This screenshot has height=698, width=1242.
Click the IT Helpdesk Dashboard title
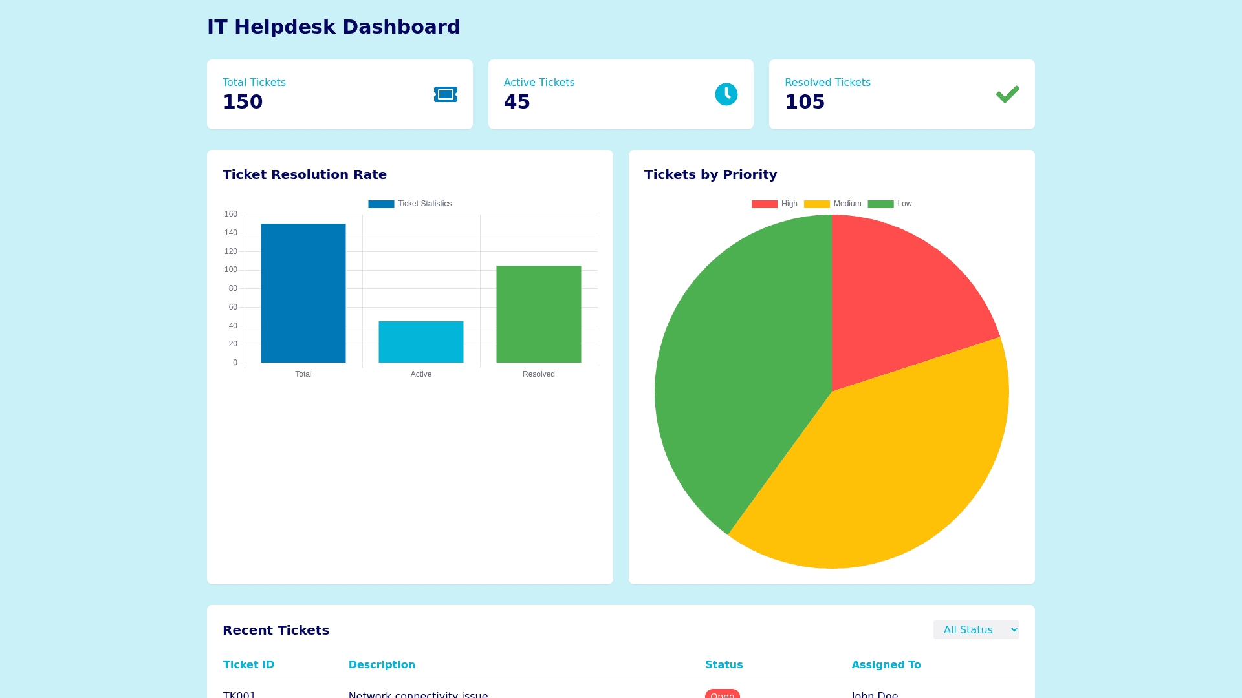333,26
